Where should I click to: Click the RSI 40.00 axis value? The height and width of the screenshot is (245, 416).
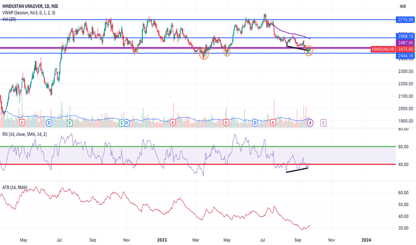point(403,164)
